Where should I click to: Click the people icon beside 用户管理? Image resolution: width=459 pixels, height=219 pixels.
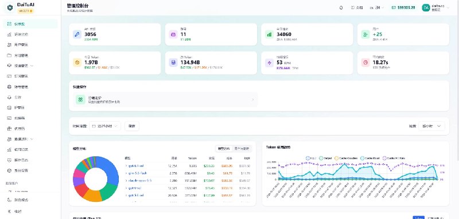click(x=9, y=45)
